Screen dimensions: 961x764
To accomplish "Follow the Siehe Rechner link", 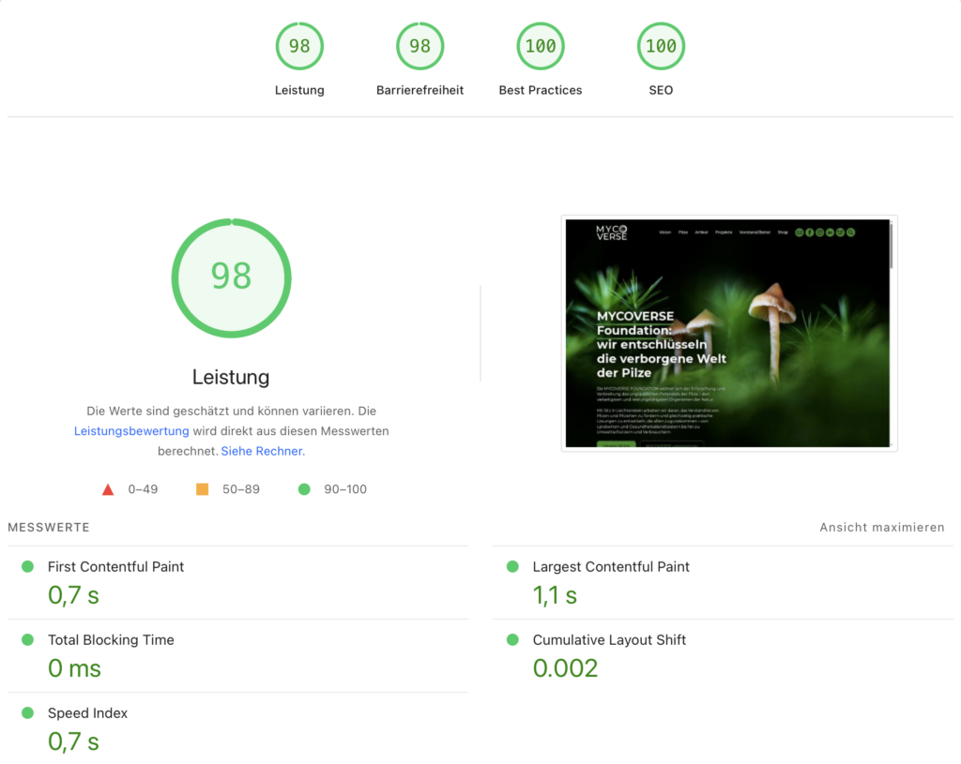I will coord(263,451).
